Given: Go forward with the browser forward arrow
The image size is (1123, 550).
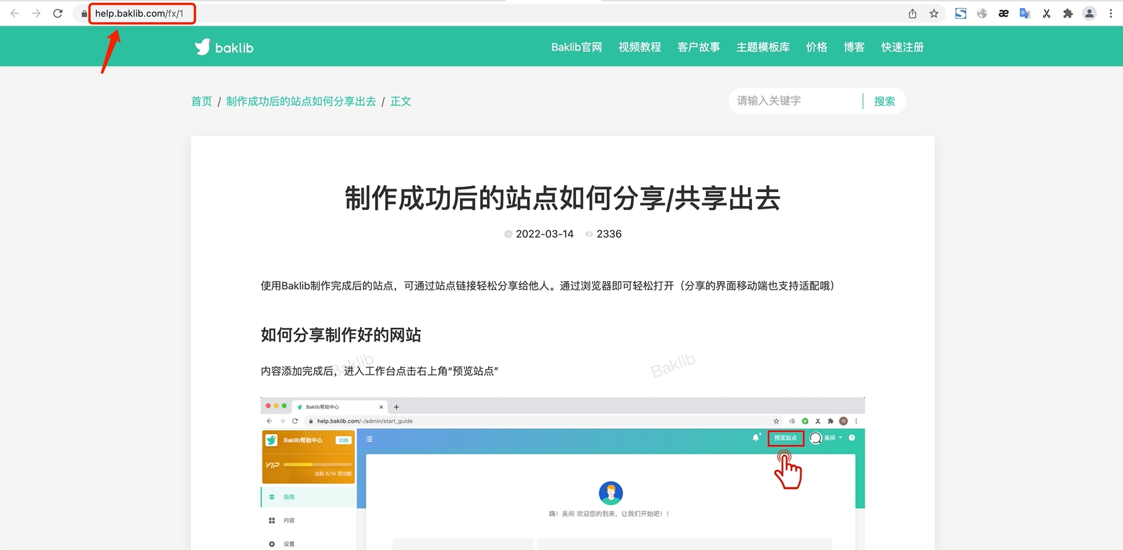Looking at the screenshot, I should pos(36,13).
